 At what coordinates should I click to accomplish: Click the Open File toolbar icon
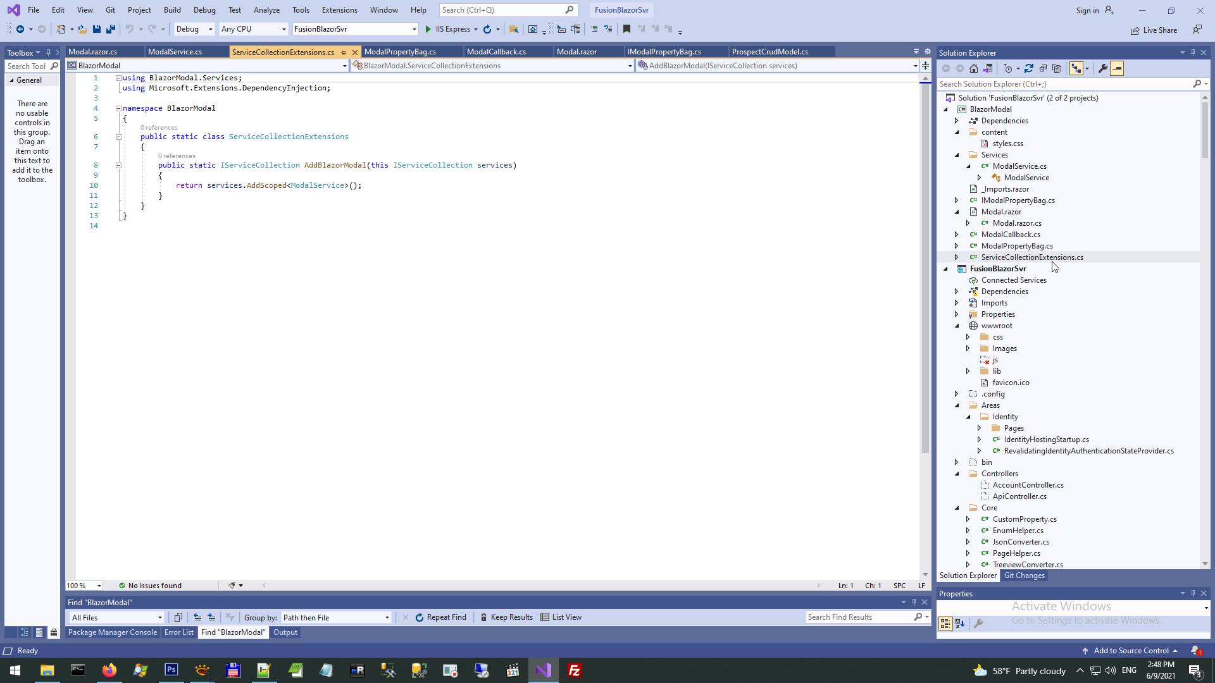coord(82,29)
